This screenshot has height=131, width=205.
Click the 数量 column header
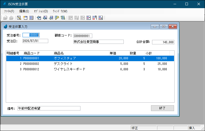tap(137, 53)
